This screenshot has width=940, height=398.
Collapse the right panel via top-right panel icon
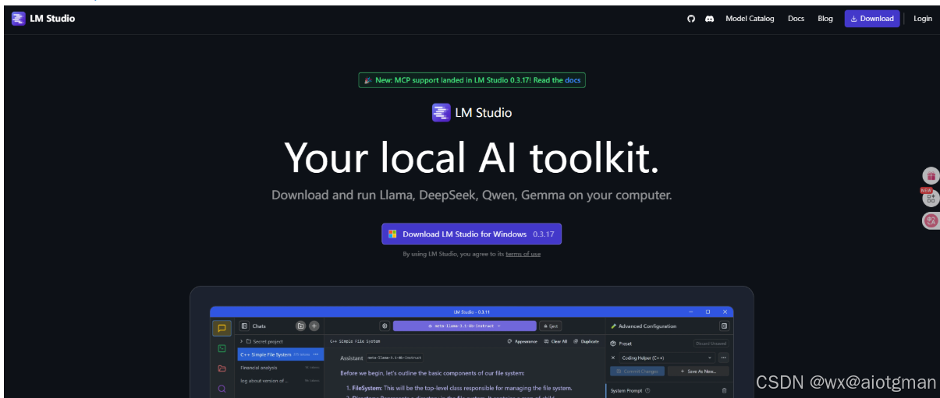click(724, 326)
